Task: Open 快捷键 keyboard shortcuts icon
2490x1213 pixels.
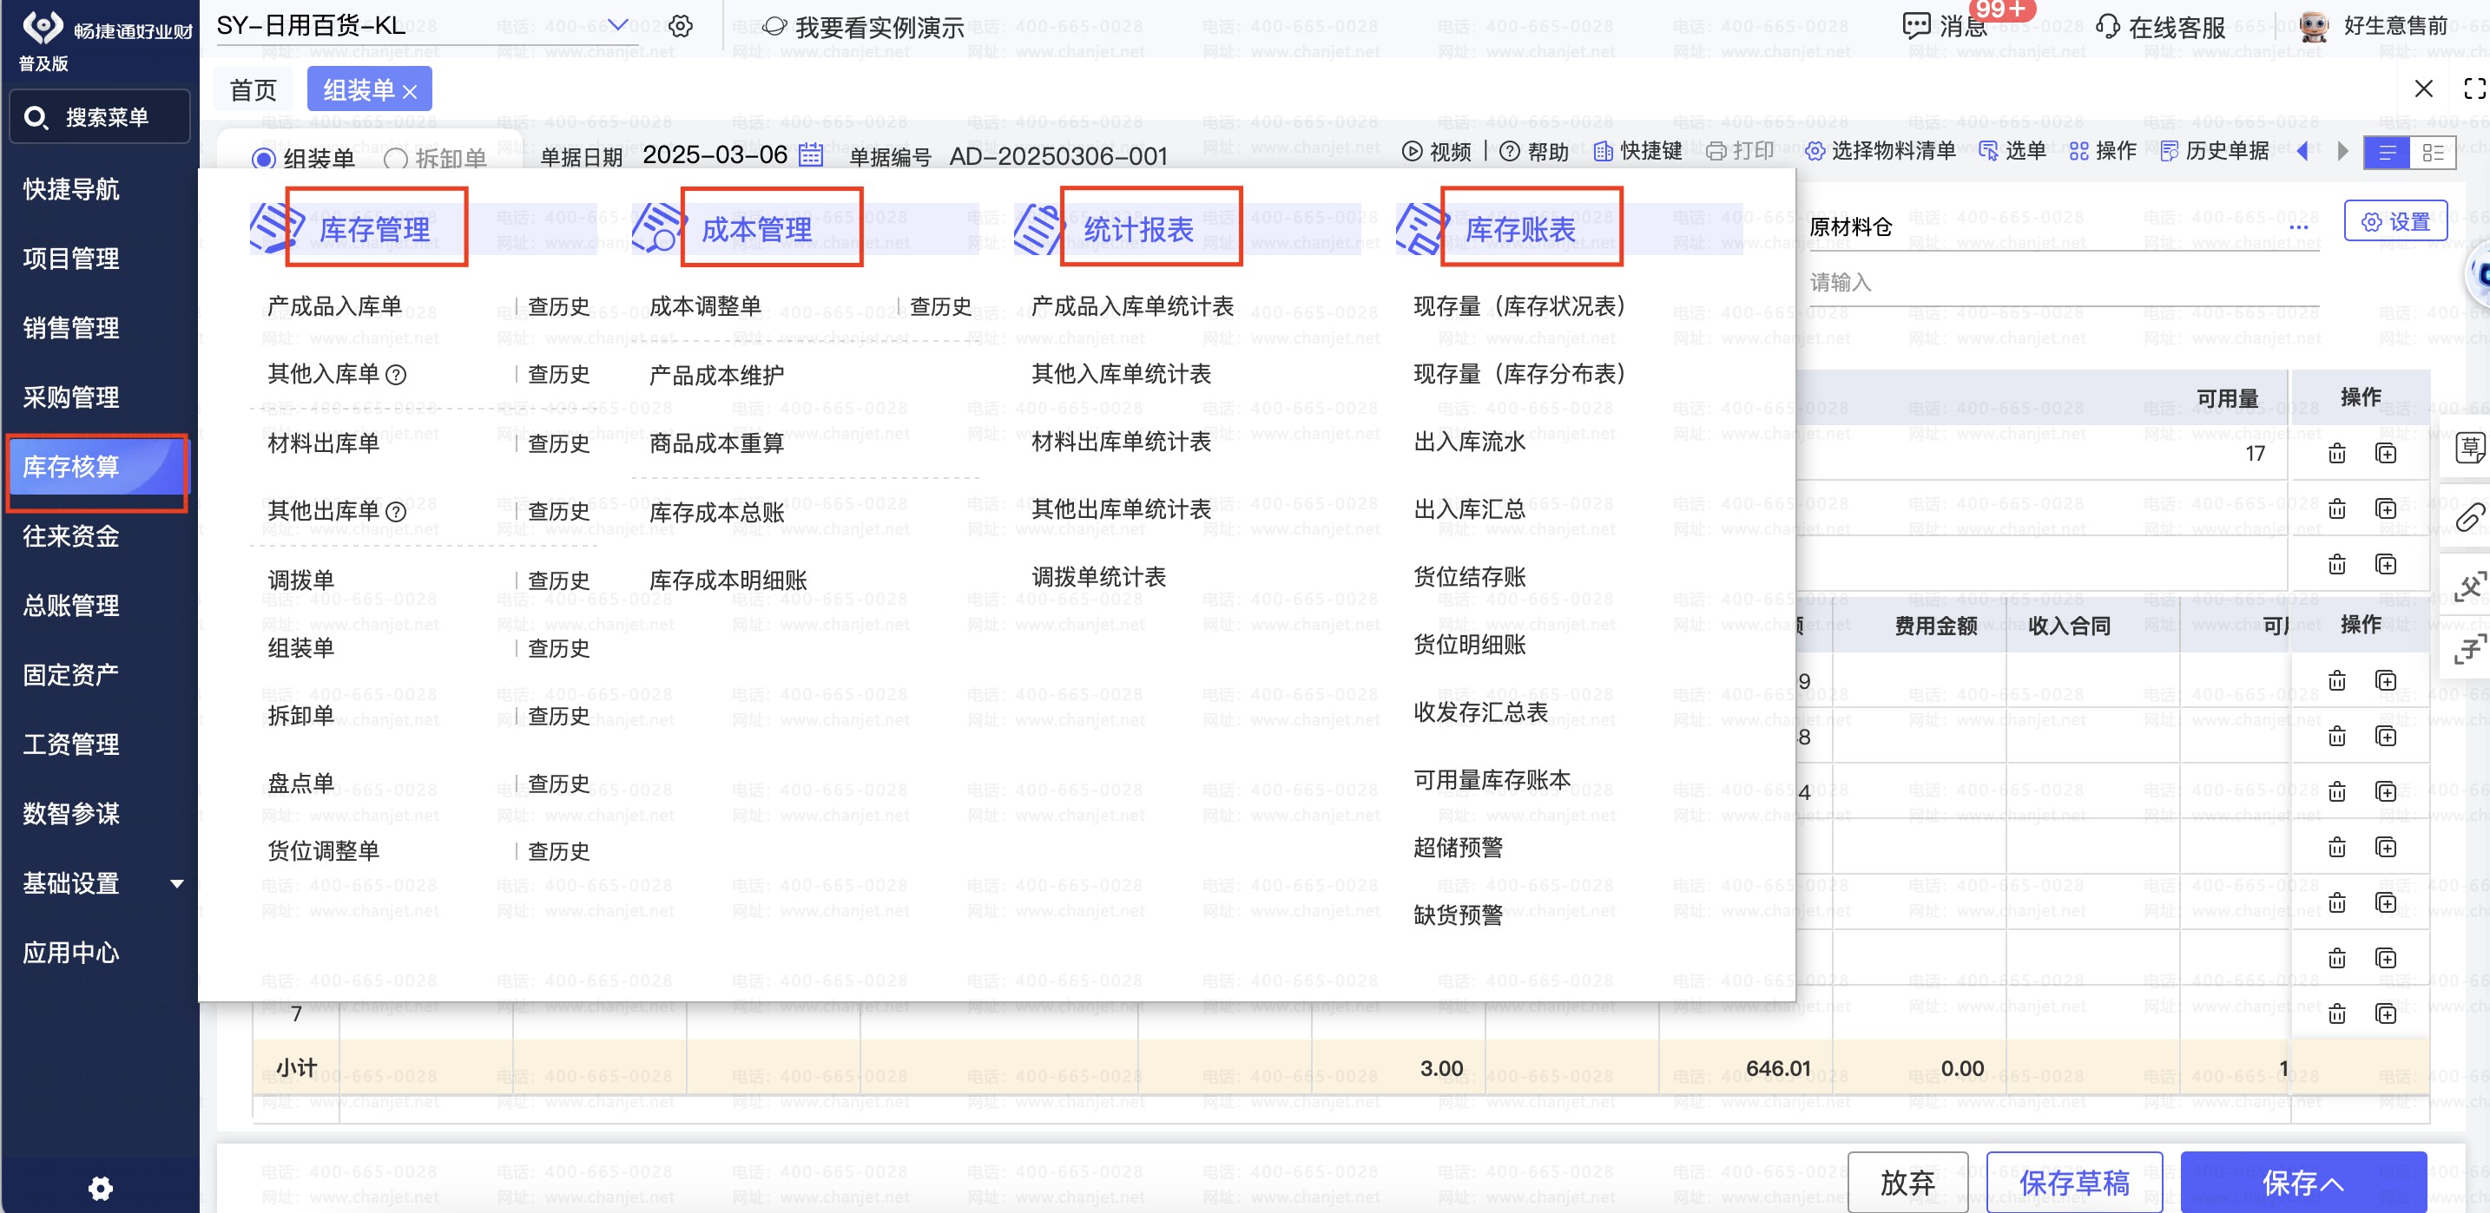Action: click(1603, 151)
